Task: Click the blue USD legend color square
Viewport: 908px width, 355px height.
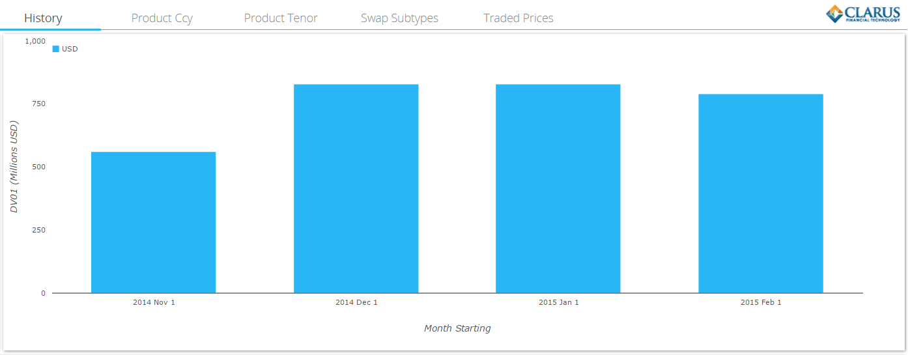Action: pos(55,49)
